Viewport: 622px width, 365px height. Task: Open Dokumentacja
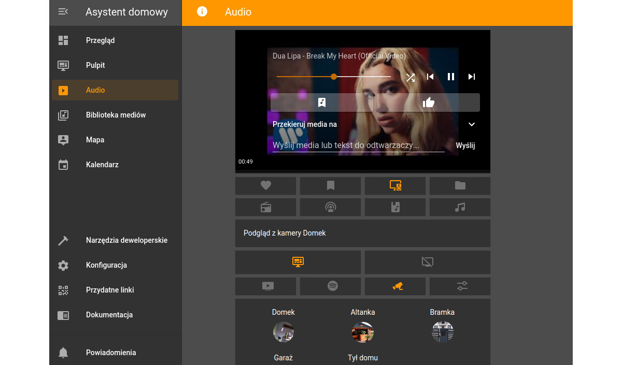115,315
